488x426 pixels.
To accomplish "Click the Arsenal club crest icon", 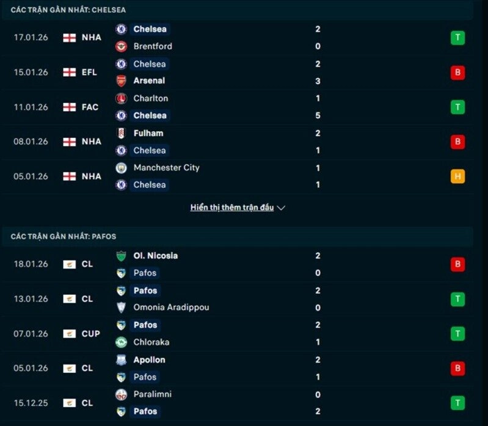I will point(121,81).
